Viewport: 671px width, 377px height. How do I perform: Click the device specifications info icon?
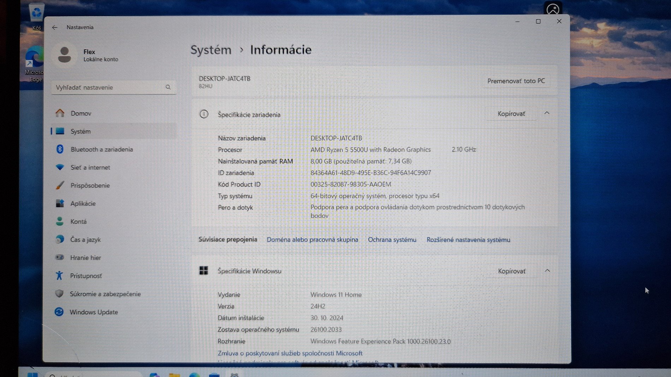[204, 114]
